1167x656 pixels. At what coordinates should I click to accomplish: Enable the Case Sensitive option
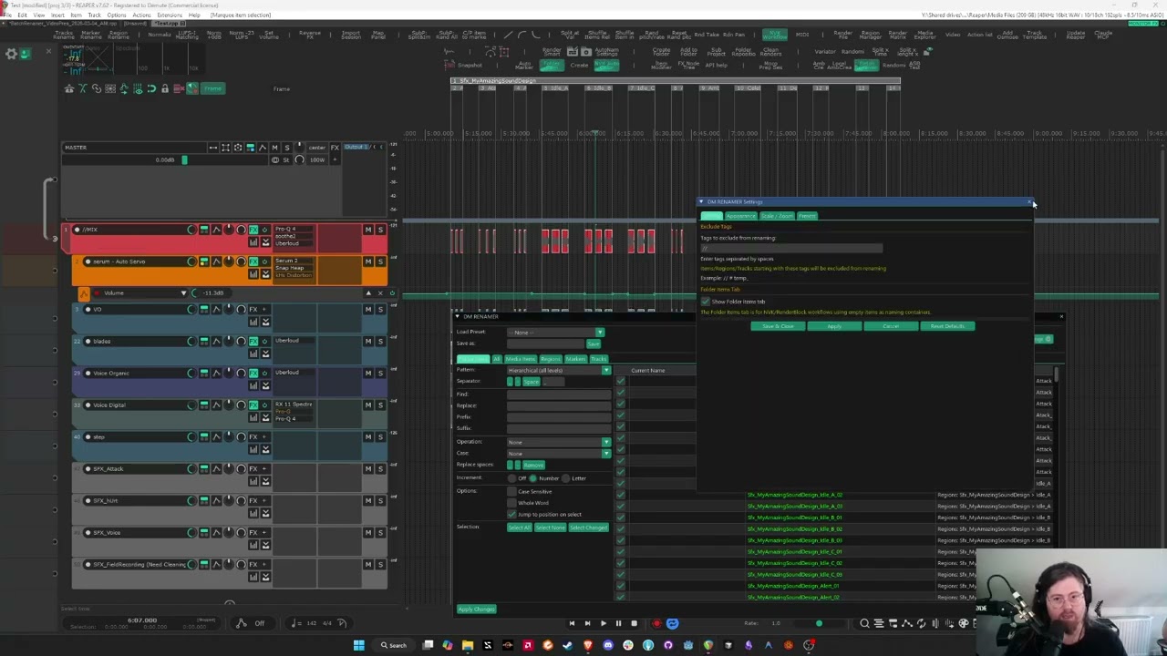coord(512,492)
